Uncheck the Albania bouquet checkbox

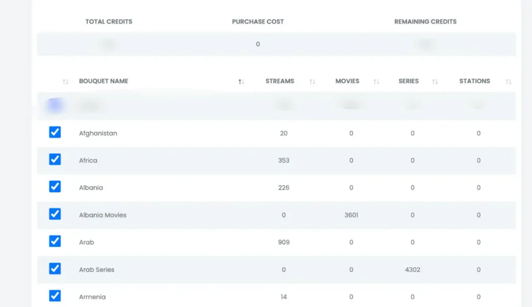55,186
